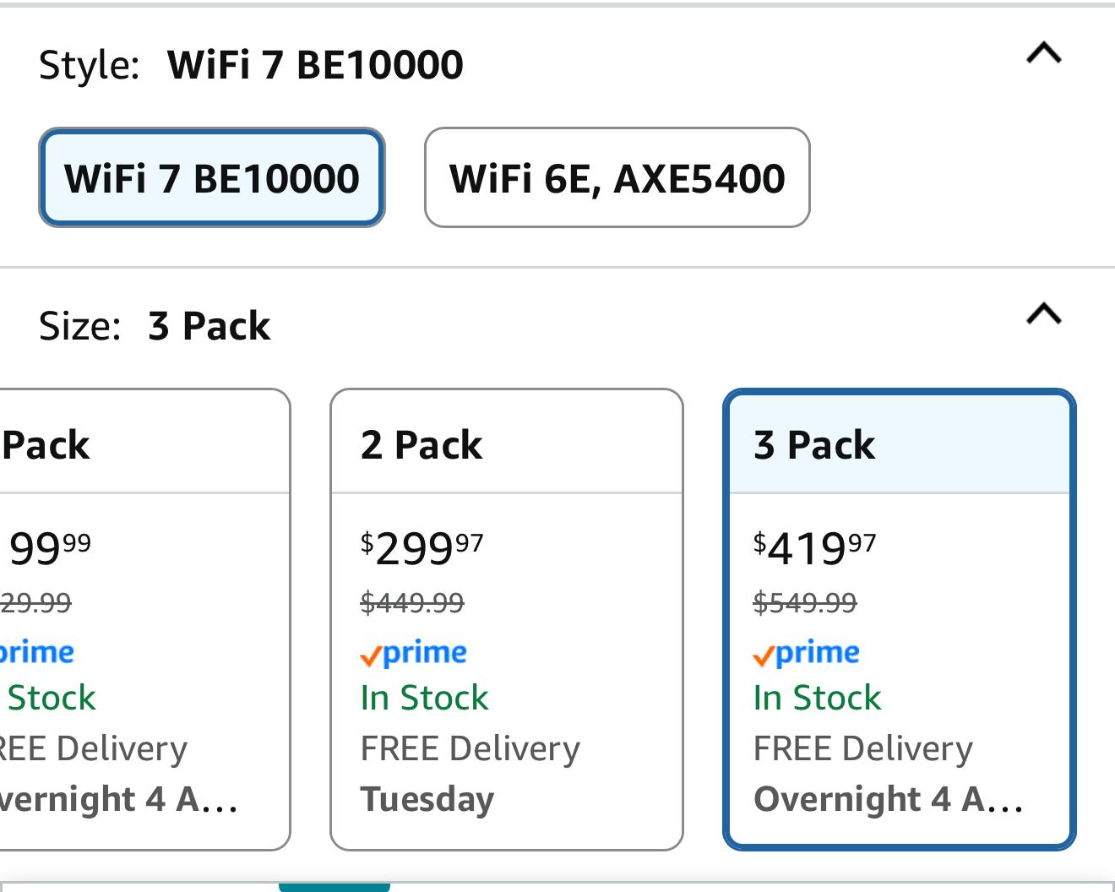
Task: Choose the WiFi 6E, AXE5400 style
Action: (x=617, y=177)
